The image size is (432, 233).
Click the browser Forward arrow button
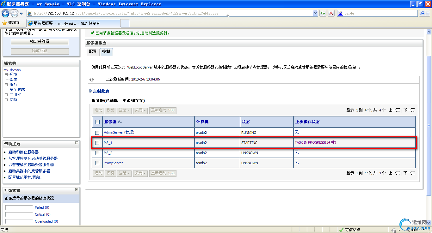[14, 14]
